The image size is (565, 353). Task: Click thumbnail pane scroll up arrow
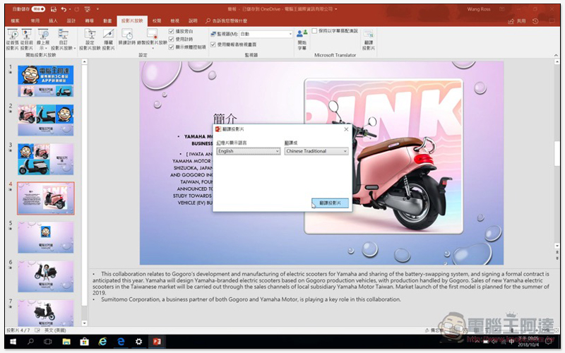[84, 62]
